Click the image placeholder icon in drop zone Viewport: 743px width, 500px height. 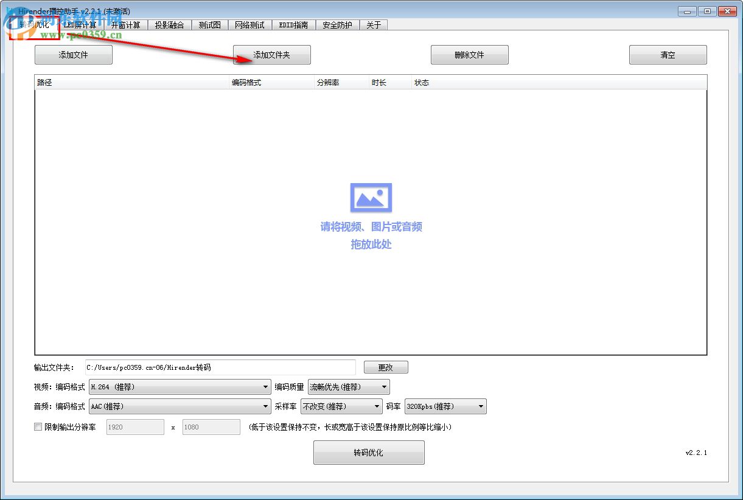(x=371, y=197)
